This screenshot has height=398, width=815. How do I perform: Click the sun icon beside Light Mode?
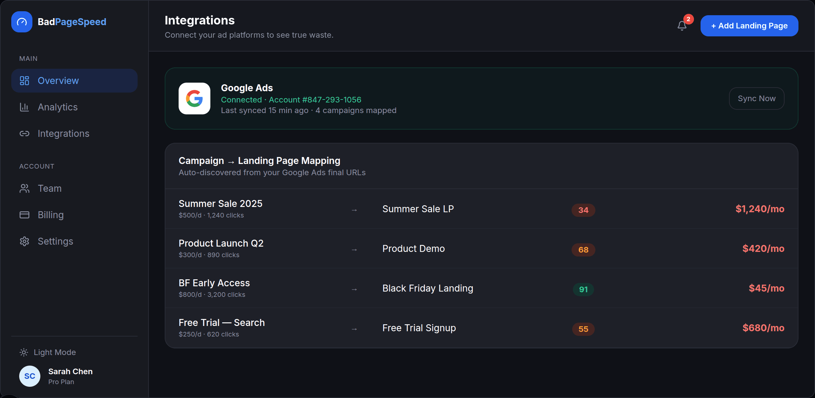click(x=24, y=352)
